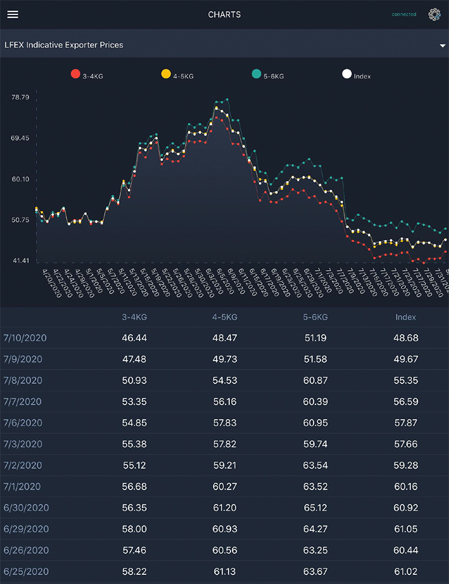Select the 5-6KG table column header
This screenshot has width=449, height=584.
(315, 317)
